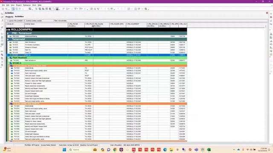Show hidden system tray icons
This screenshot has width=273, height=153.
[x=234, y=150]
